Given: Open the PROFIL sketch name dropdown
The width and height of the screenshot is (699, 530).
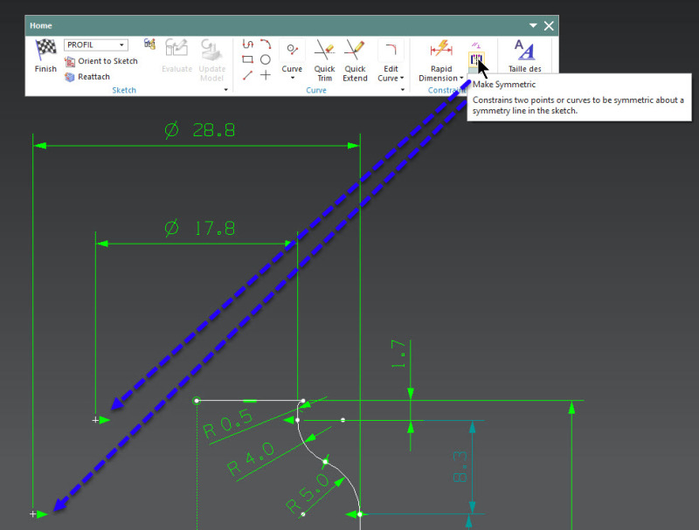Looking at the screenshot, I should pyautogui.click(x=121, y=45).
